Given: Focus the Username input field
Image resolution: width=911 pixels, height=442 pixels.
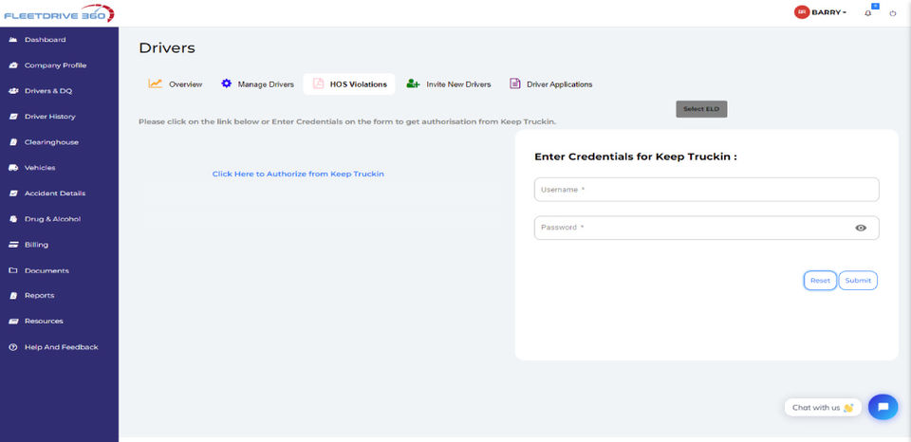Looking at the screenshot, I should (x=706, y=190).
